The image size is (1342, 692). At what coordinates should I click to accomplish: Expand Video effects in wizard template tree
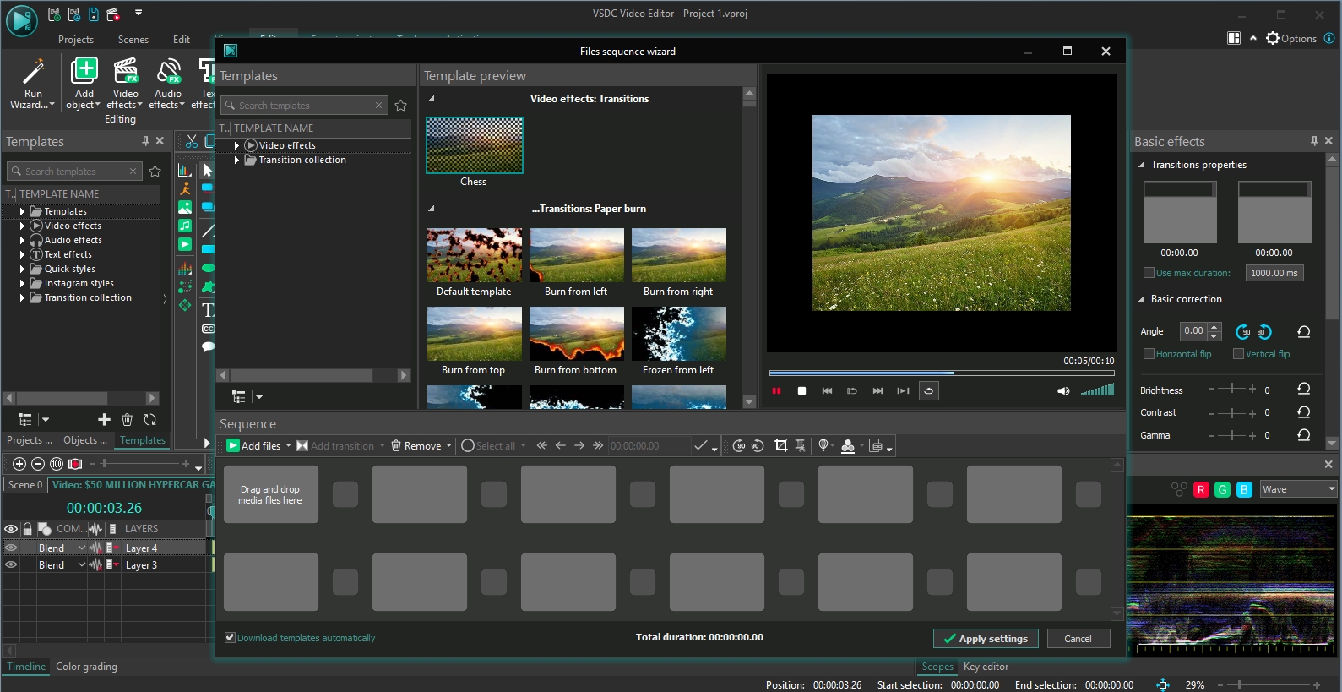click(237, 145)
